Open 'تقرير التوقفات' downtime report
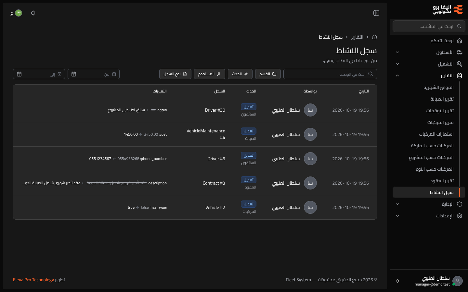The height and width of the screenshot is (292, 468). 440,111
